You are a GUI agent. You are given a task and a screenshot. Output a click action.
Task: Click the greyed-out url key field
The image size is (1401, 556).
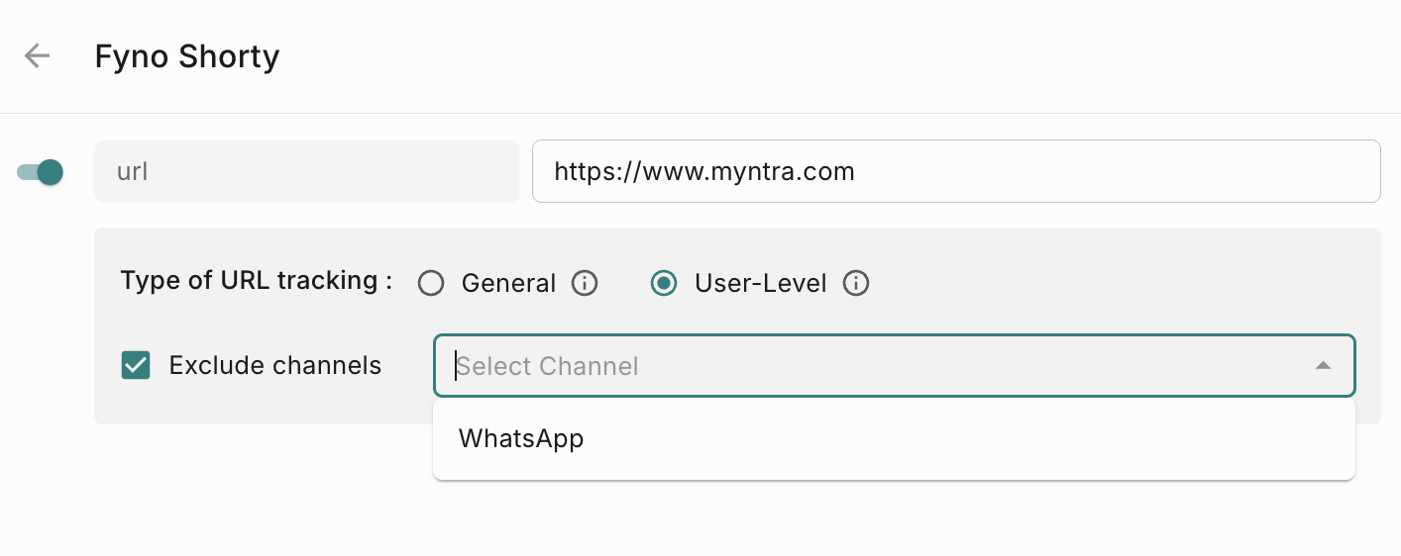(306, 172)
